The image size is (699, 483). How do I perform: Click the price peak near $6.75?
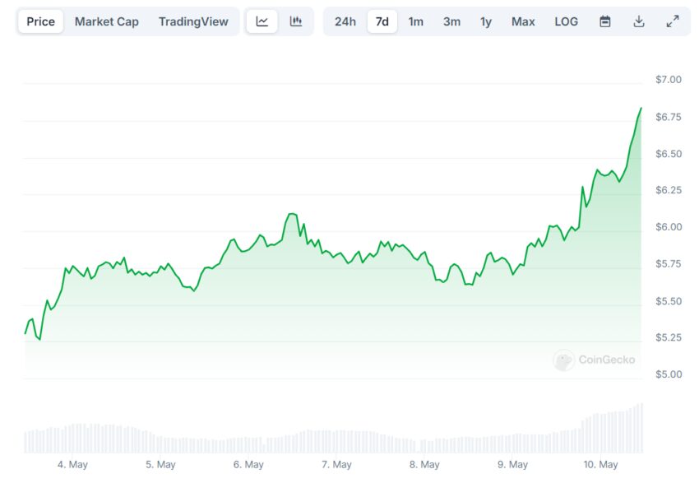pos(640,109)
